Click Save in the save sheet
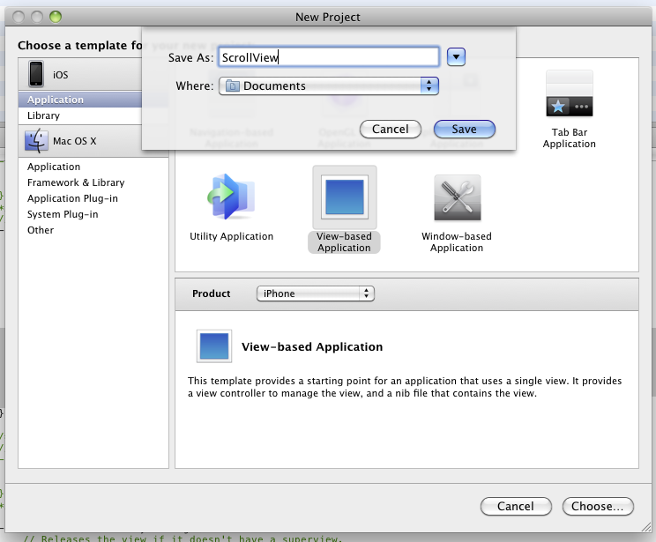656x542 pixels. pyautogui.click(x=465, y=130)
